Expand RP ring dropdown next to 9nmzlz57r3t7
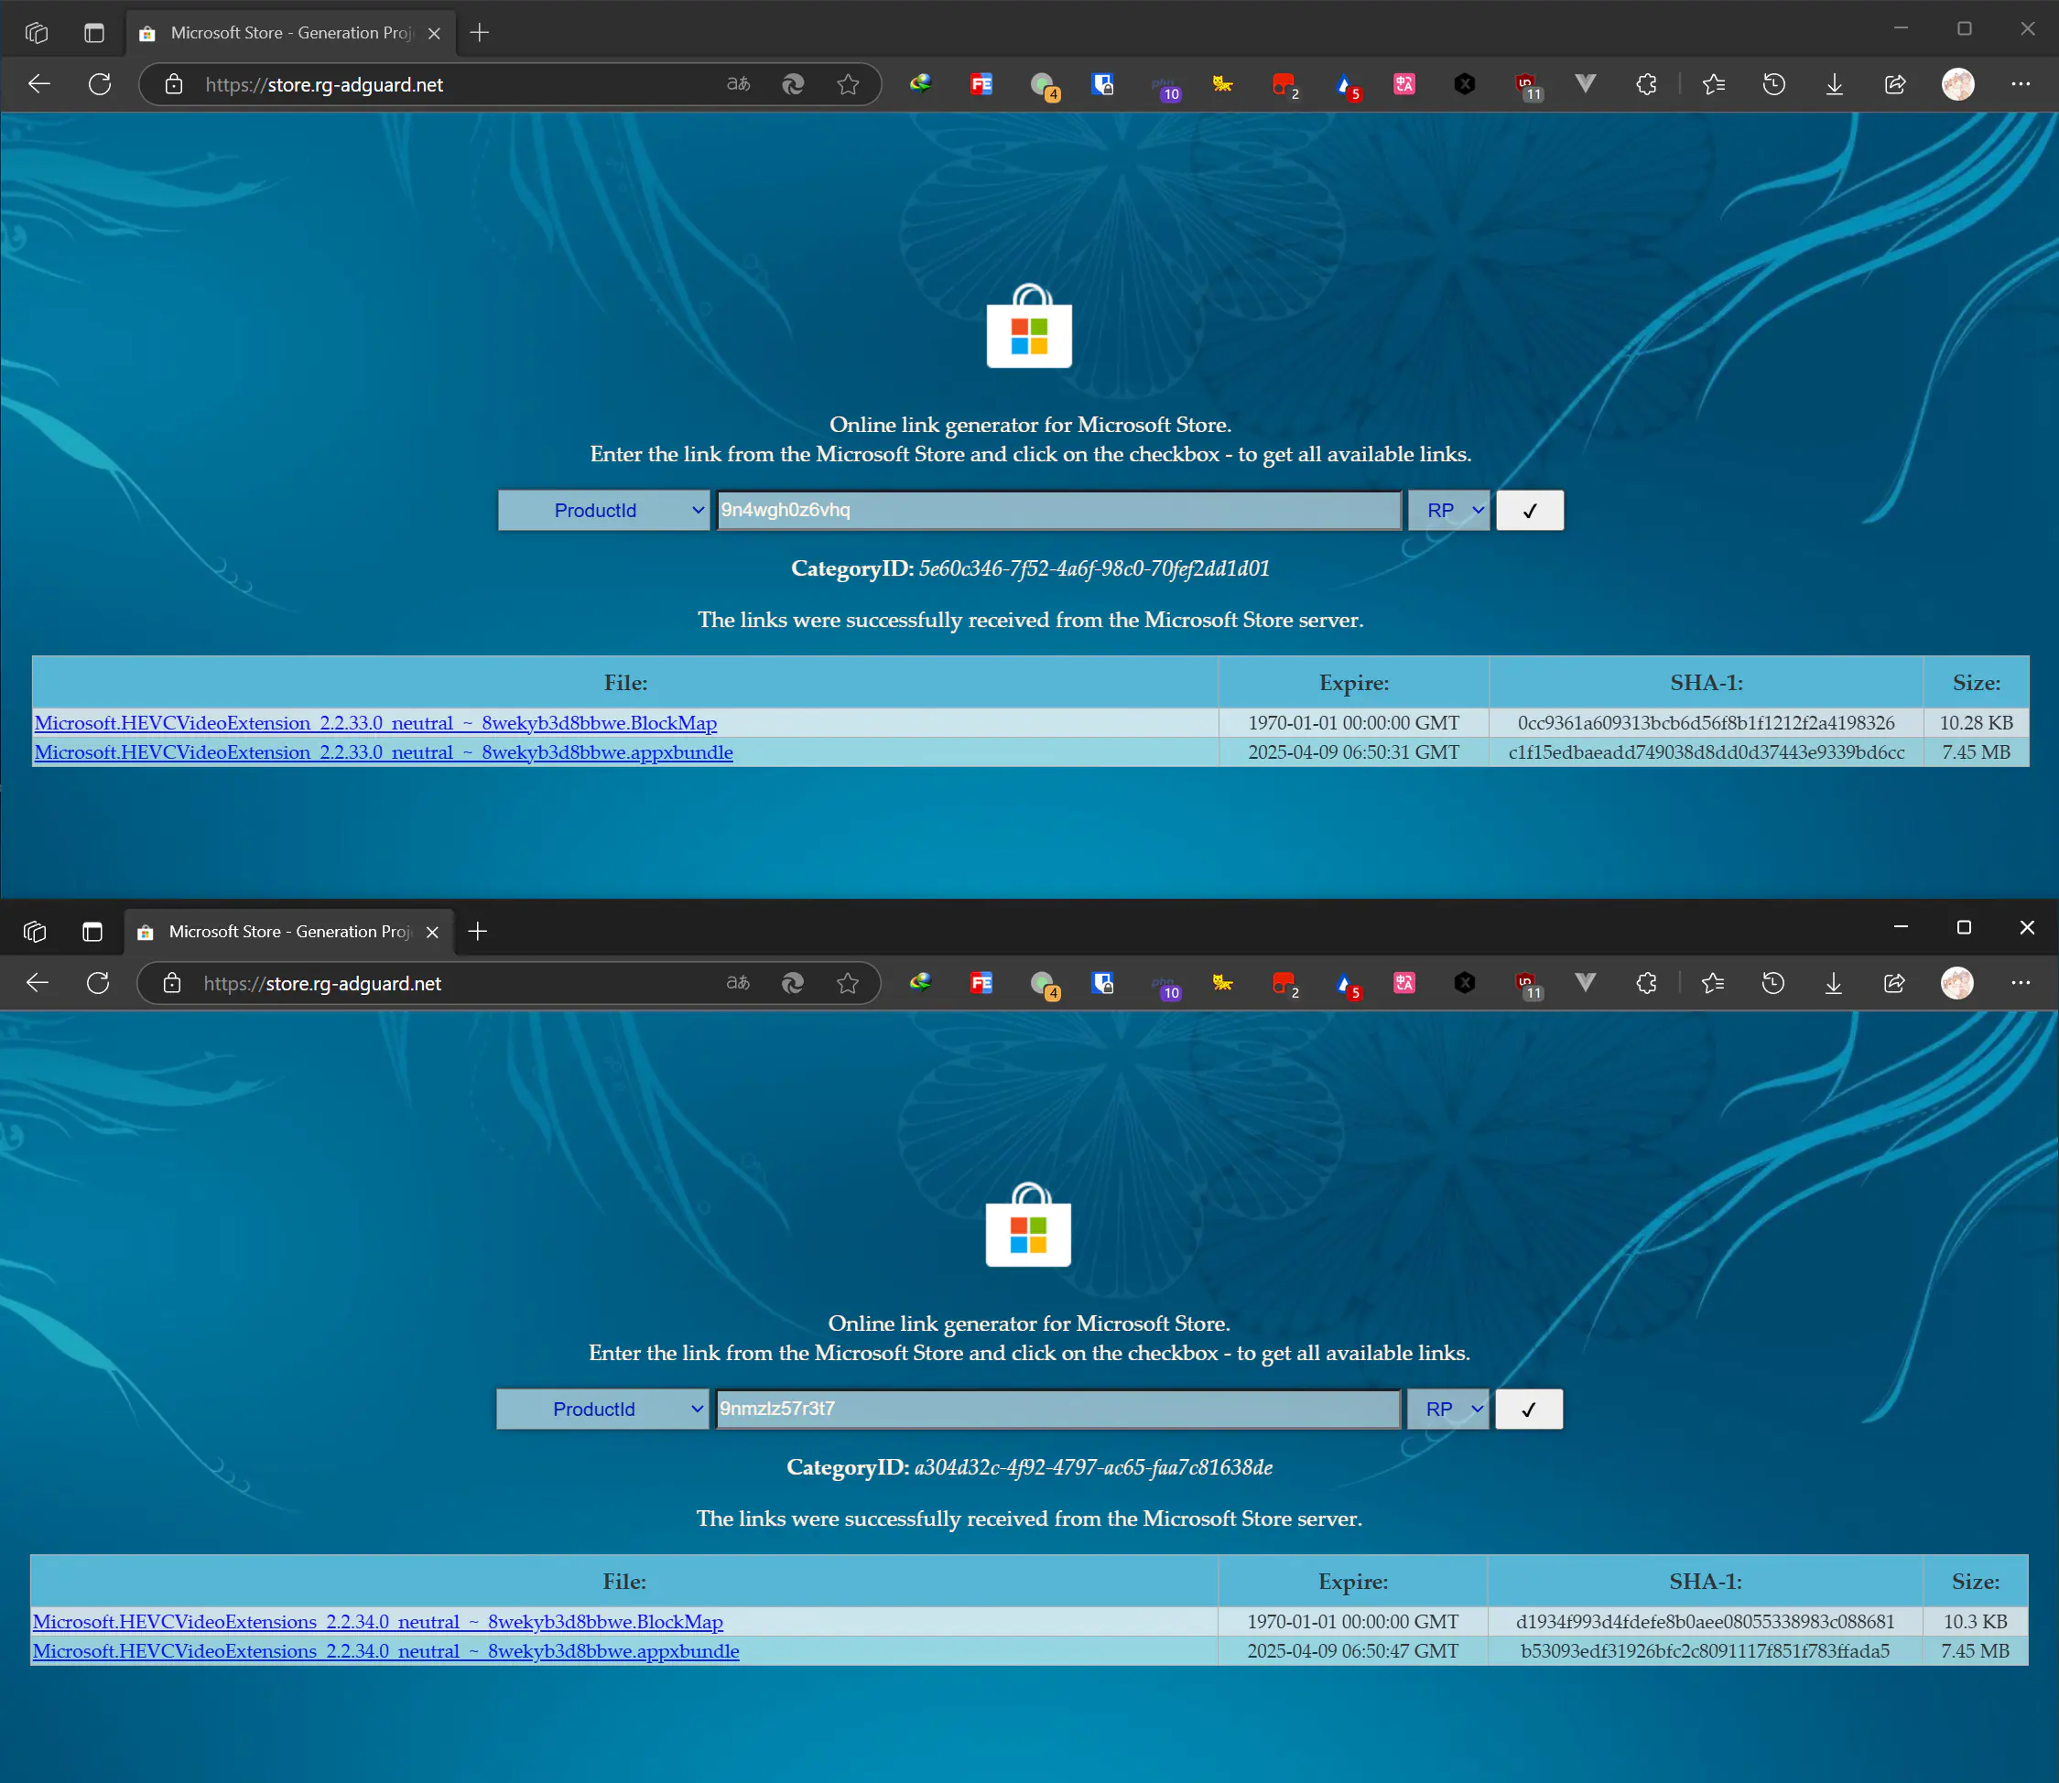 pos(1448,1409)
